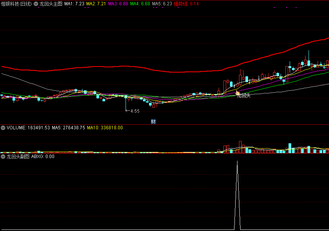This screenshot has height=231, width=329.
Task: Click the ABXG signal spike peak
Action: [x=237, y=161]
